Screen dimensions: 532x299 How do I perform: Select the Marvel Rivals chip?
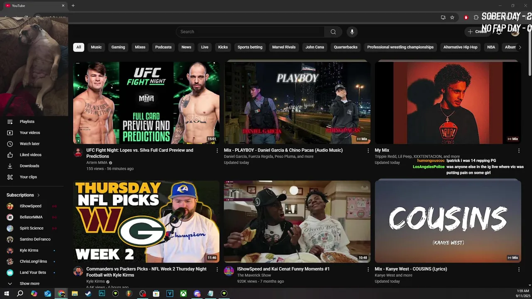coord(284,47)
